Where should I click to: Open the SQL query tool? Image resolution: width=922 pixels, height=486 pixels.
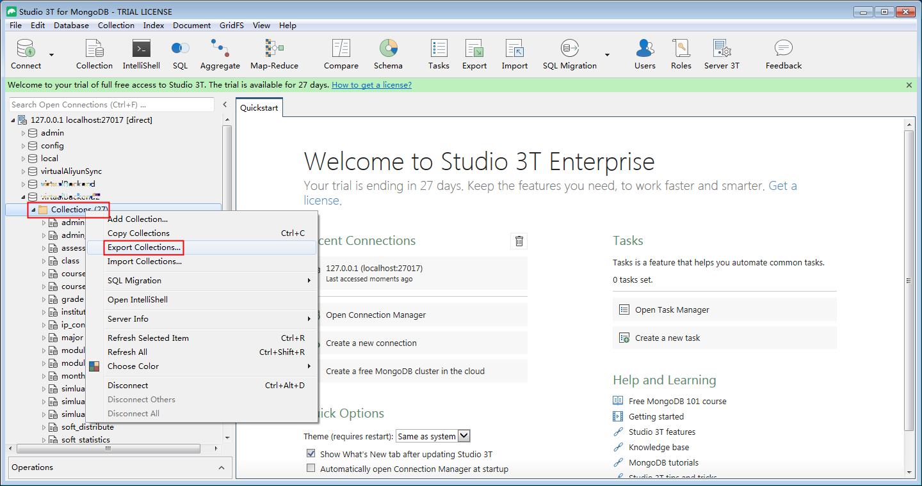(180, 48)
